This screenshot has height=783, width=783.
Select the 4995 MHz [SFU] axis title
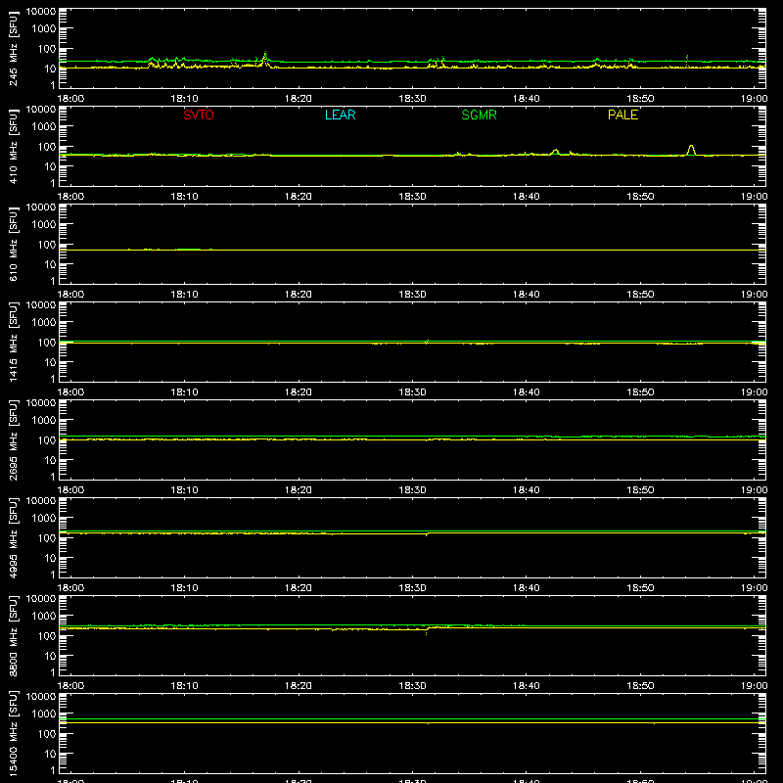click(13, 537)
